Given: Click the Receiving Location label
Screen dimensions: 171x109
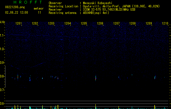Looking at the screenshot, I should (x=63, y=6).
